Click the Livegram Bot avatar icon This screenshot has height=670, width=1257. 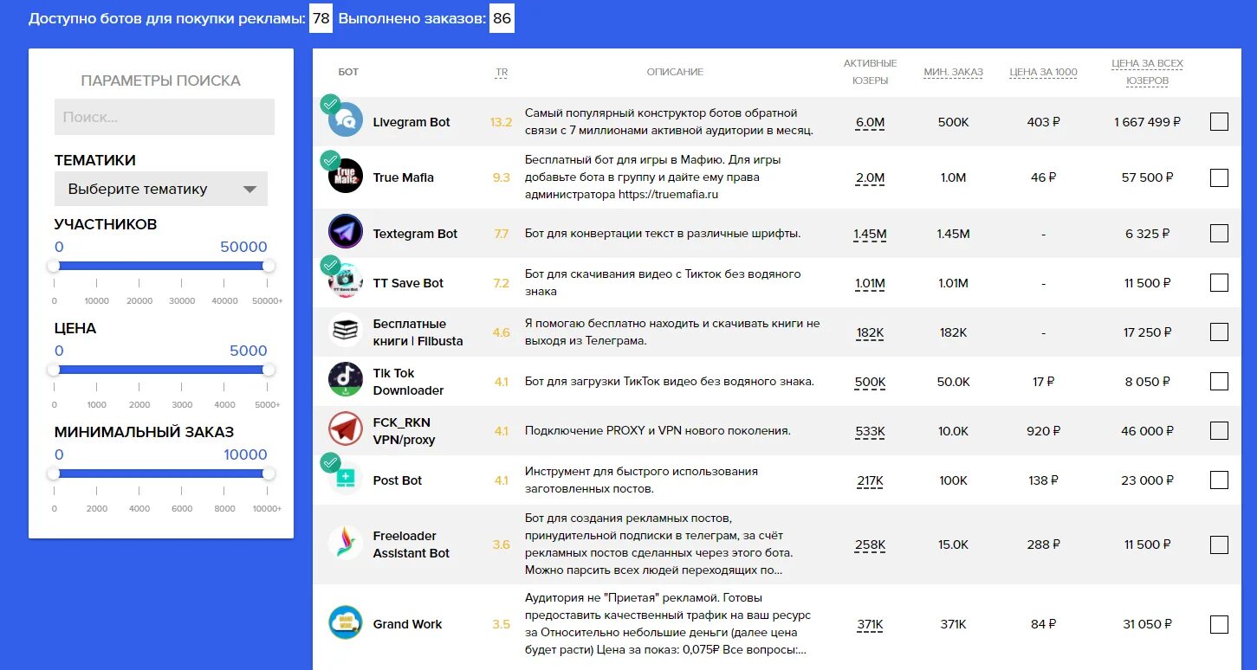tap(346, 119)
